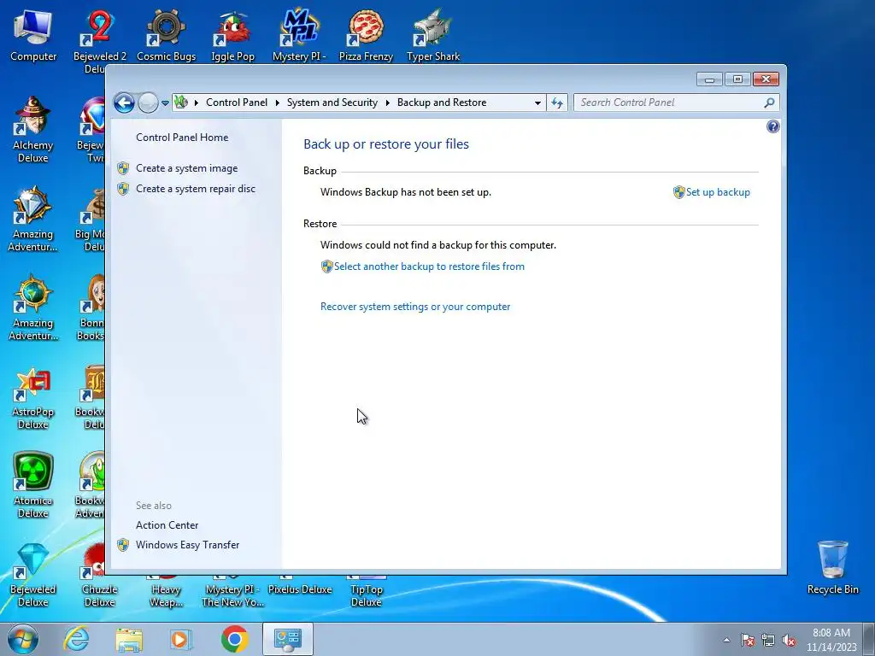Image resolution: width=875 pixels, height=656 pixels.
Task: Select the Alchemy Deluxe desktop shortcut
Action: click(33, 130)
